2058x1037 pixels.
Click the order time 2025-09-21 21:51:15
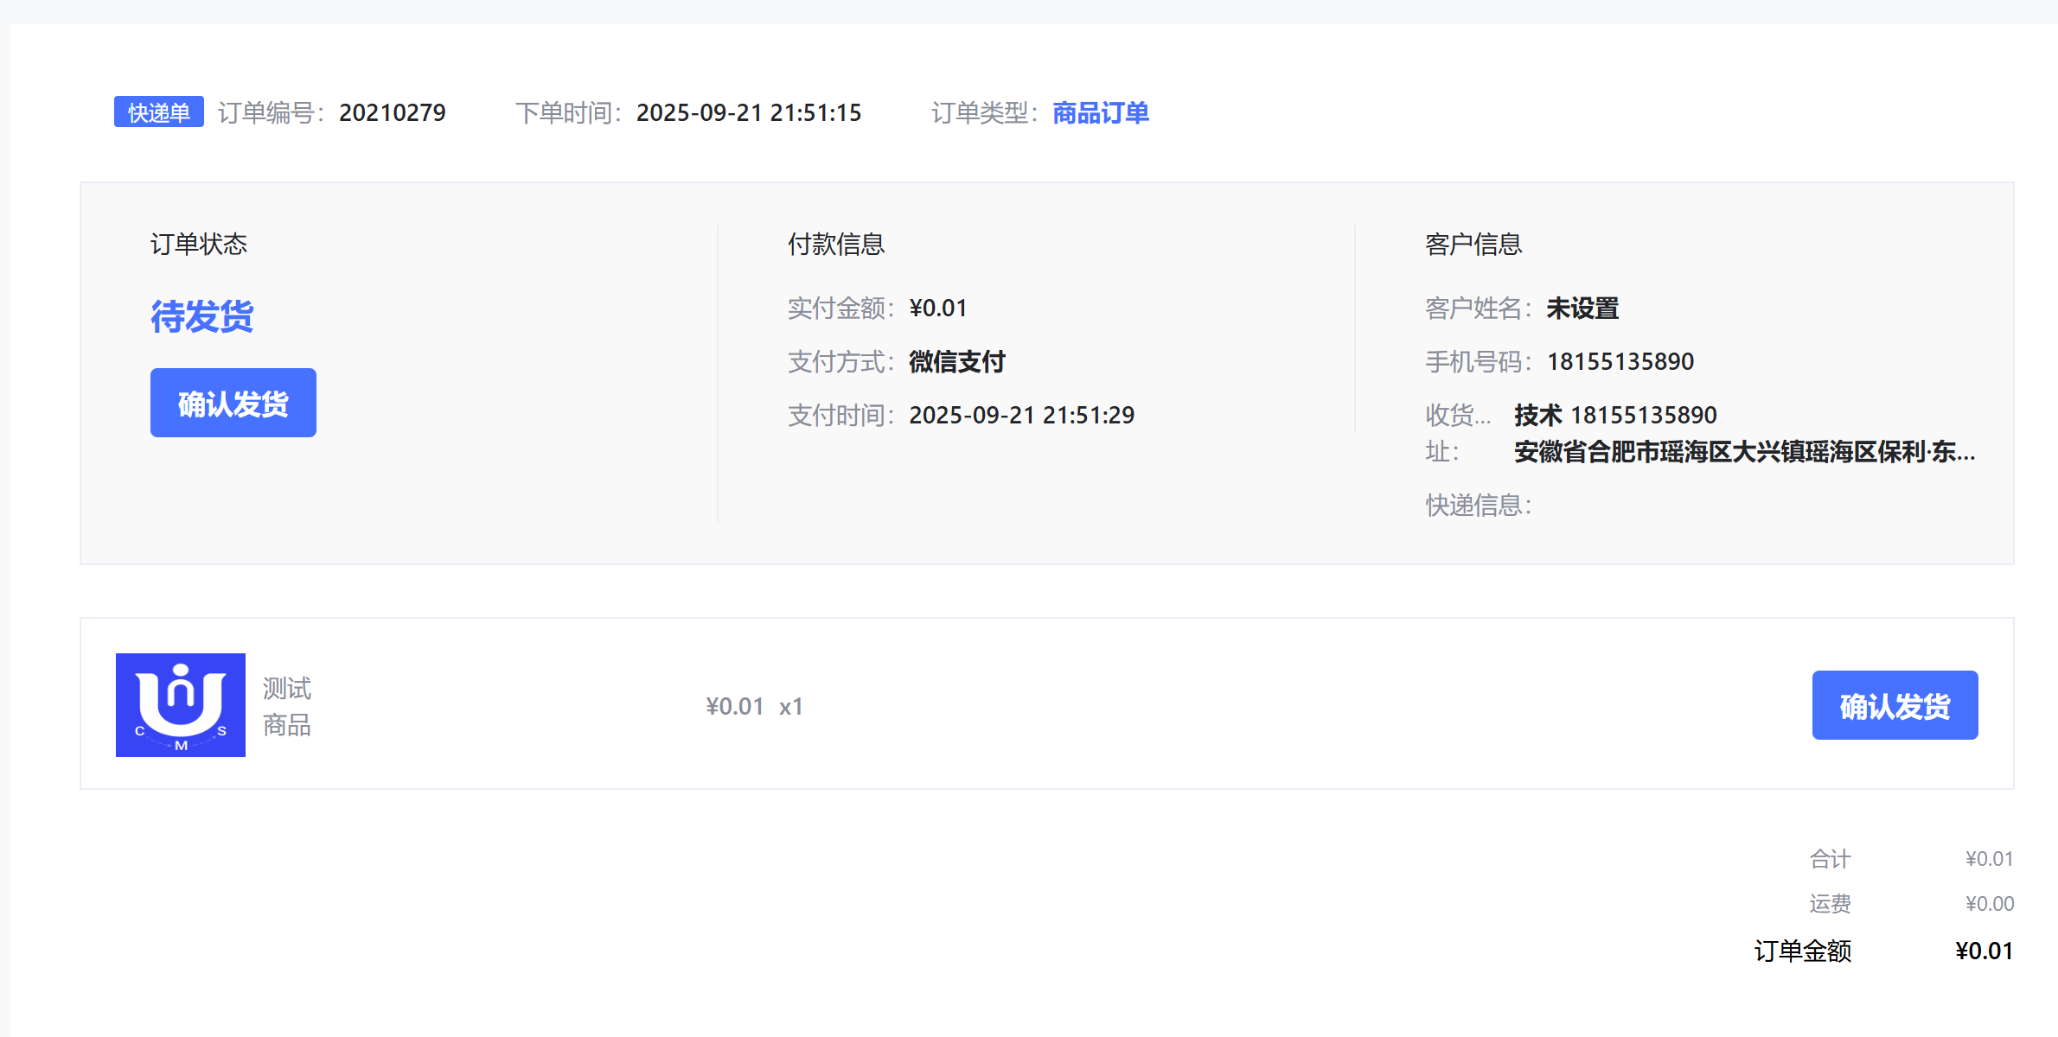[x=748, y=112]
